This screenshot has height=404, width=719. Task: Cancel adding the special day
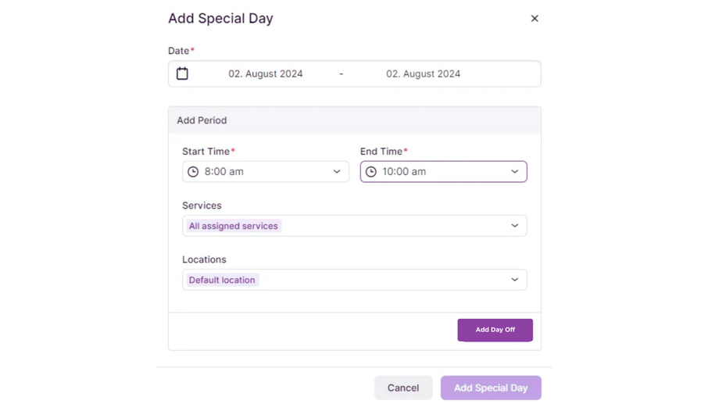coord(403,388)
